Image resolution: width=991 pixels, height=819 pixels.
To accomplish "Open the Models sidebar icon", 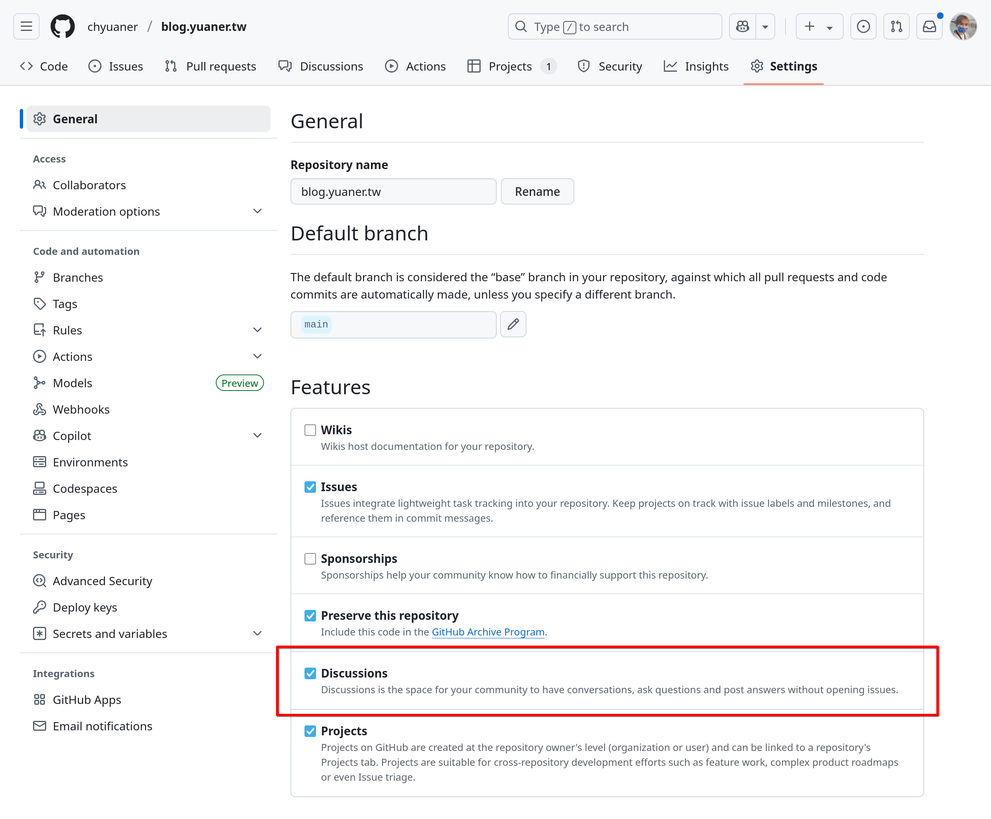I will [40, 383].
